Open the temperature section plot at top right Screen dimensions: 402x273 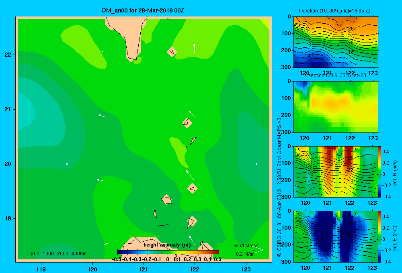pyautogui.click(x=336, y=42)
